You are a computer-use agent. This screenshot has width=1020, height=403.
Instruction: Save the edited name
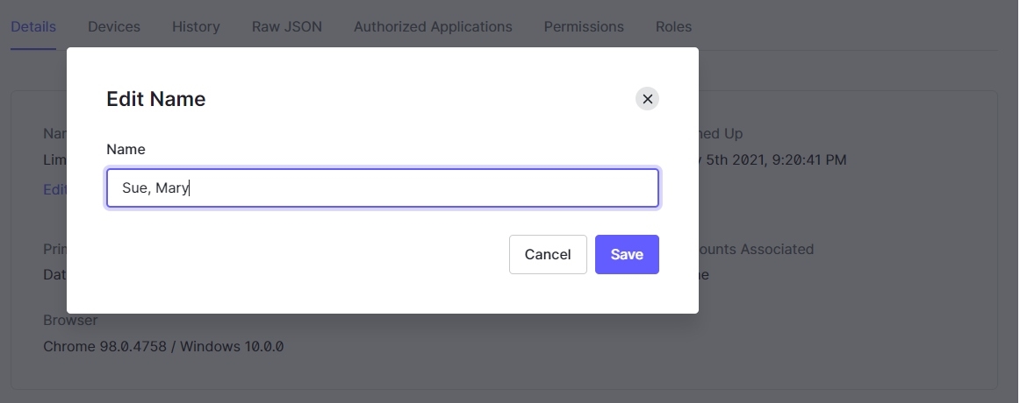[x=627, y=254]
